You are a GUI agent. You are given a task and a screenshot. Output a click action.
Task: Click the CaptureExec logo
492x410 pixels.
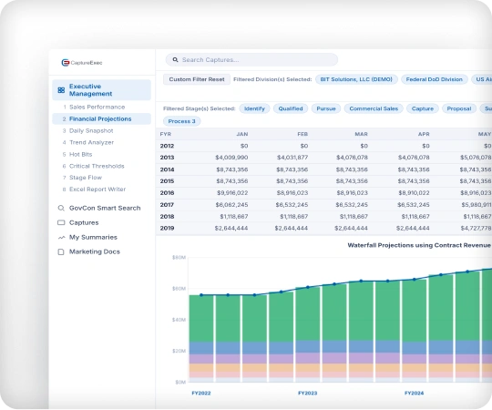[82, 63]
